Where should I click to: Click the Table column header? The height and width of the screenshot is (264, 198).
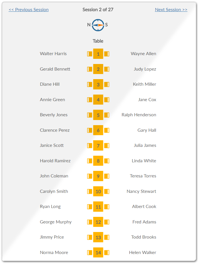pyautogui.click(x=98, y=41)
